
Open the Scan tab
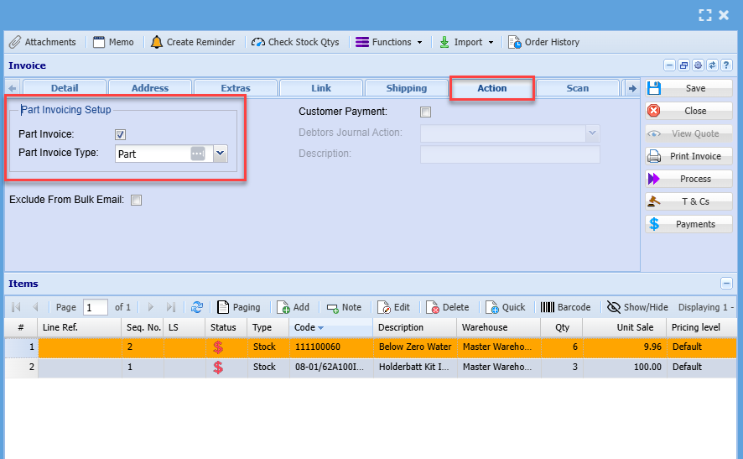(578, 88)
